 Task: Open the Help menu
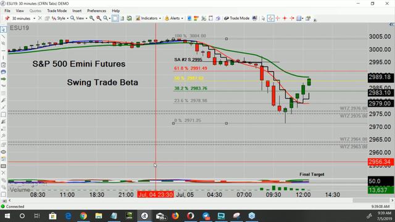pyautogui.click(x=115, y=11)
